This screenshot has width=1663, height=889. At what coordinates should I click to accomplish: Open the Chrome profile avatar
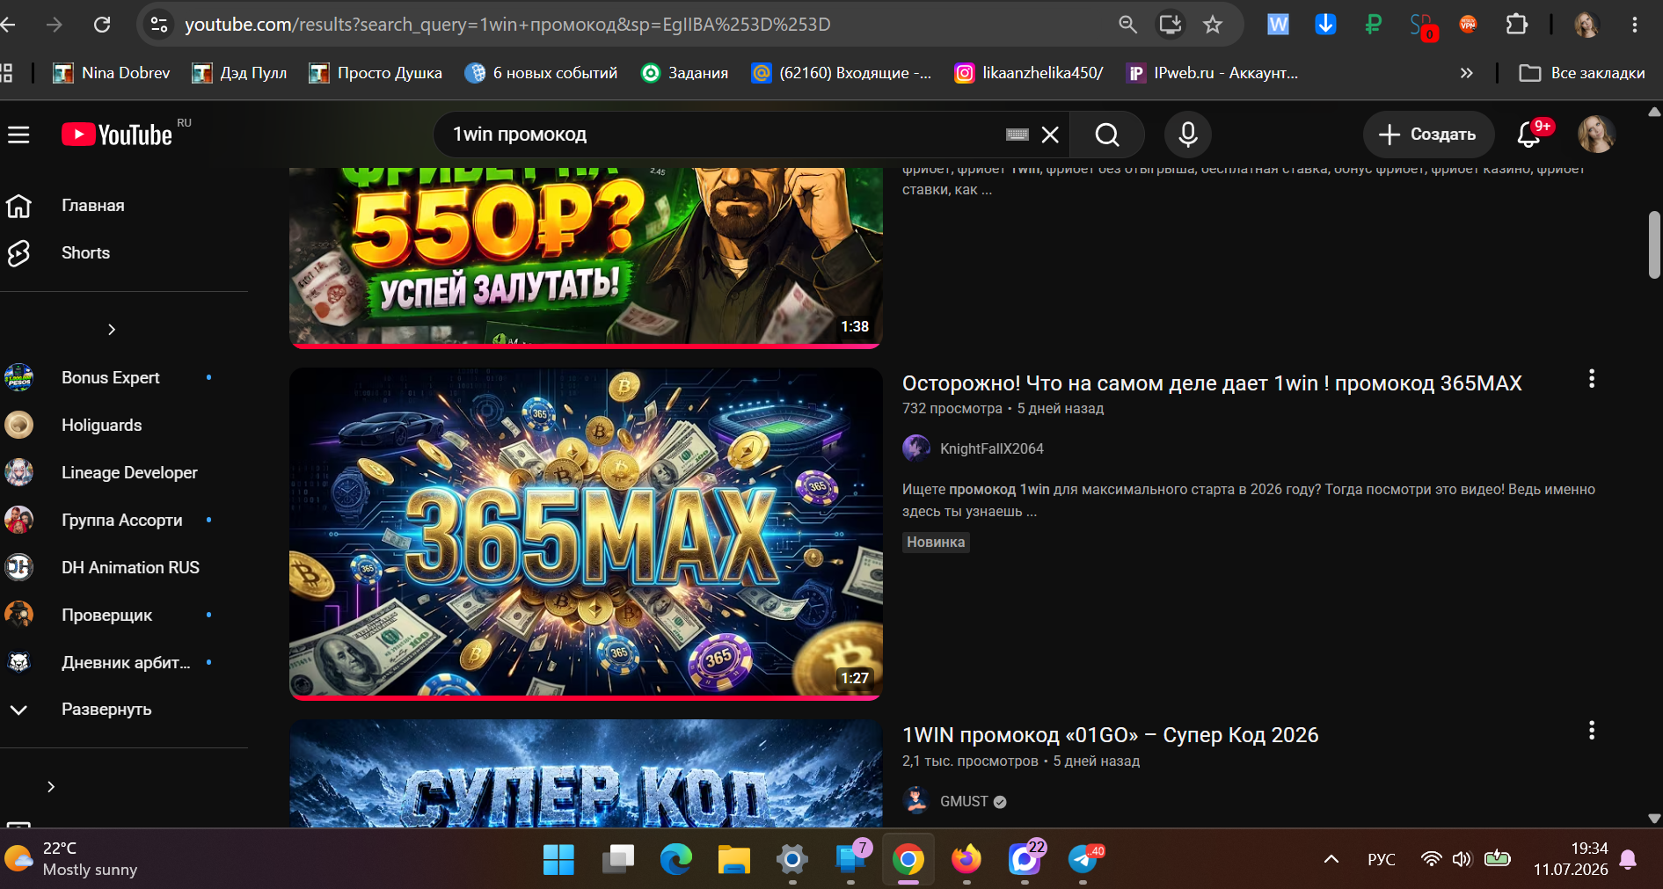point(1586,25)
